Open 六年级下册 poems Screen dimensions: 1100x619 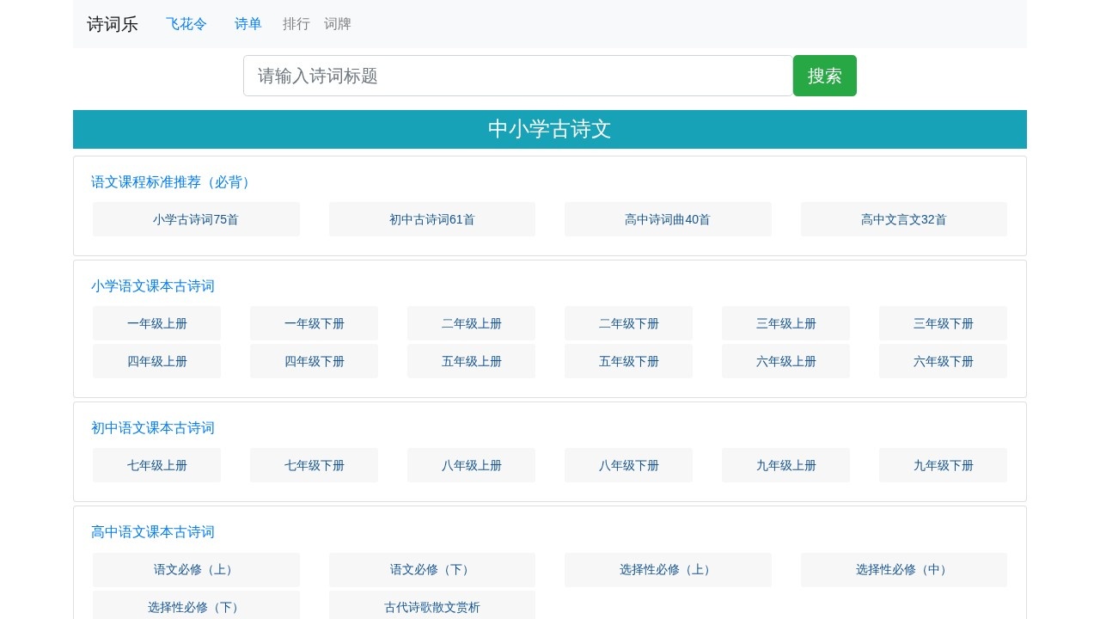(x=943, y=361)
